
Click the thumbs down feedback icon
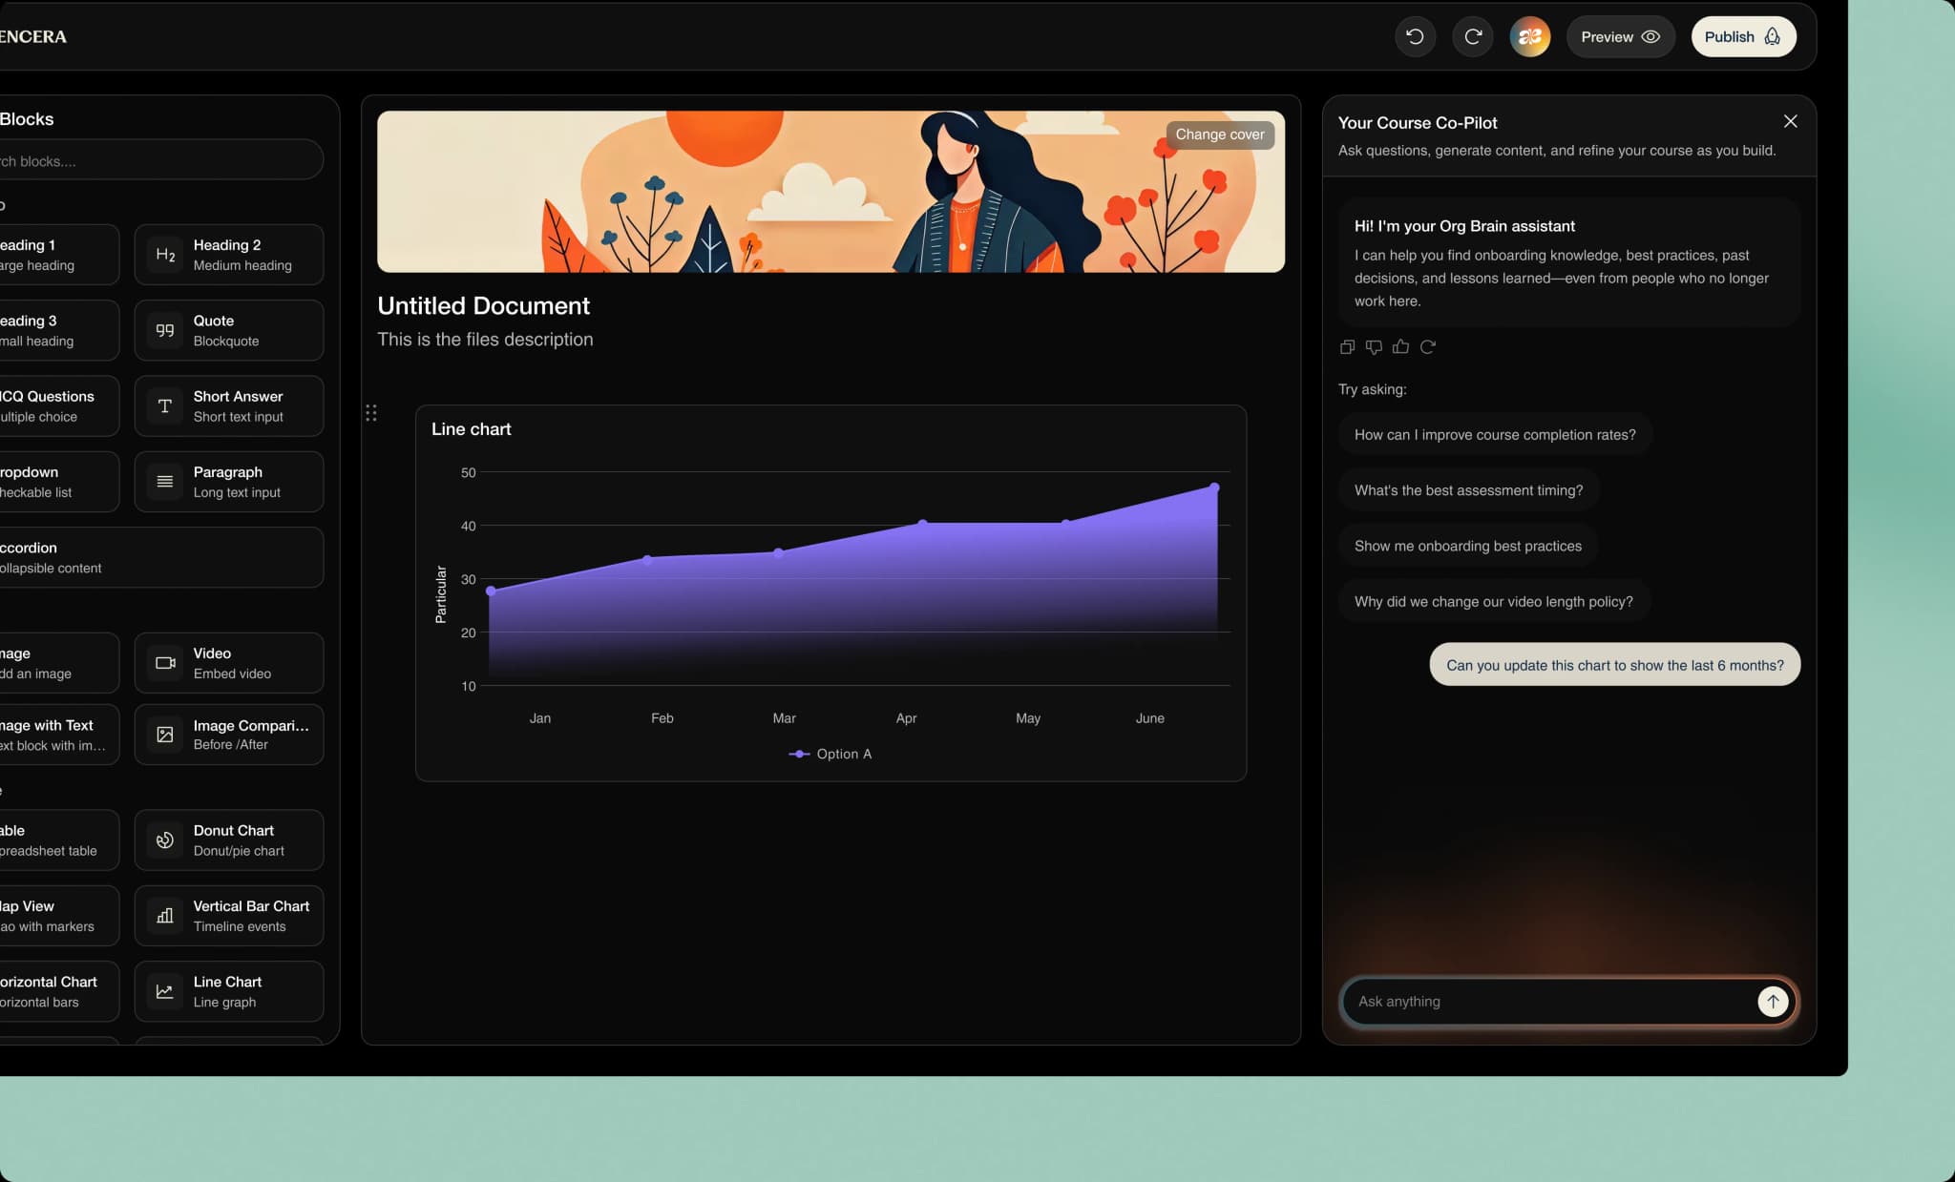pyautogui.click(x=1374, y=347)
